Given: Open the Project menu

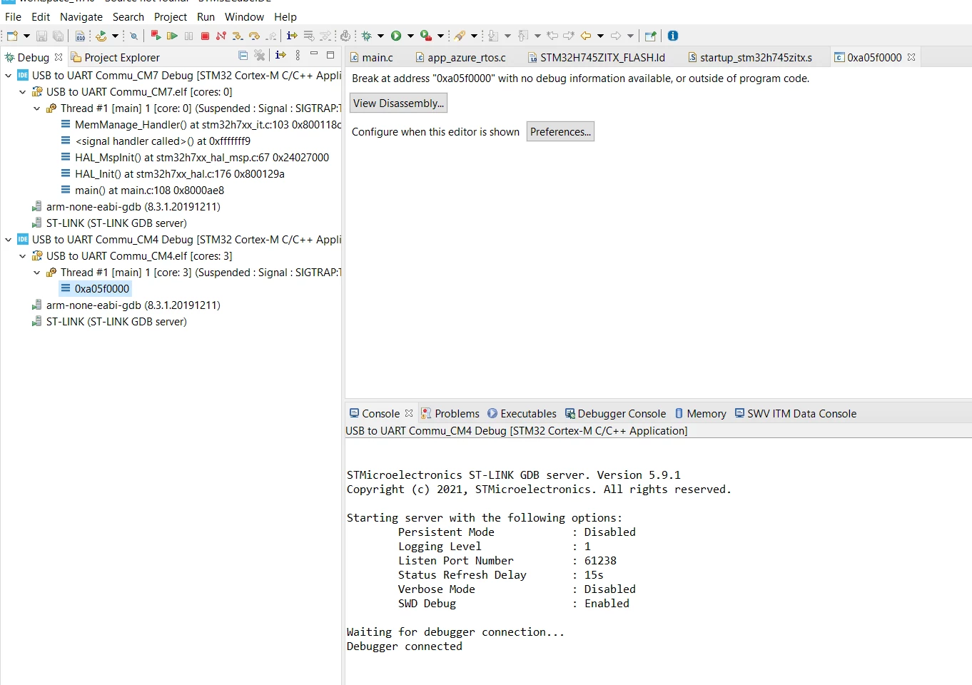Looking at the screenshot, I should pyautogui.click(x=171, y=16).
